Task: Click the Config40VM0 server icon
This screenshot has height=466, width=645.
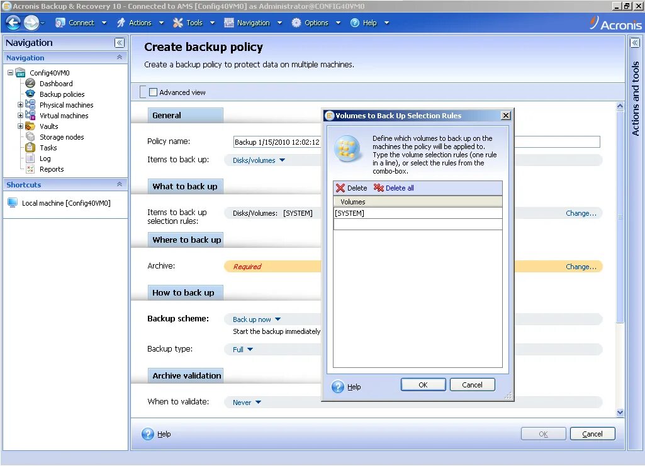Action: coord(21,73)
